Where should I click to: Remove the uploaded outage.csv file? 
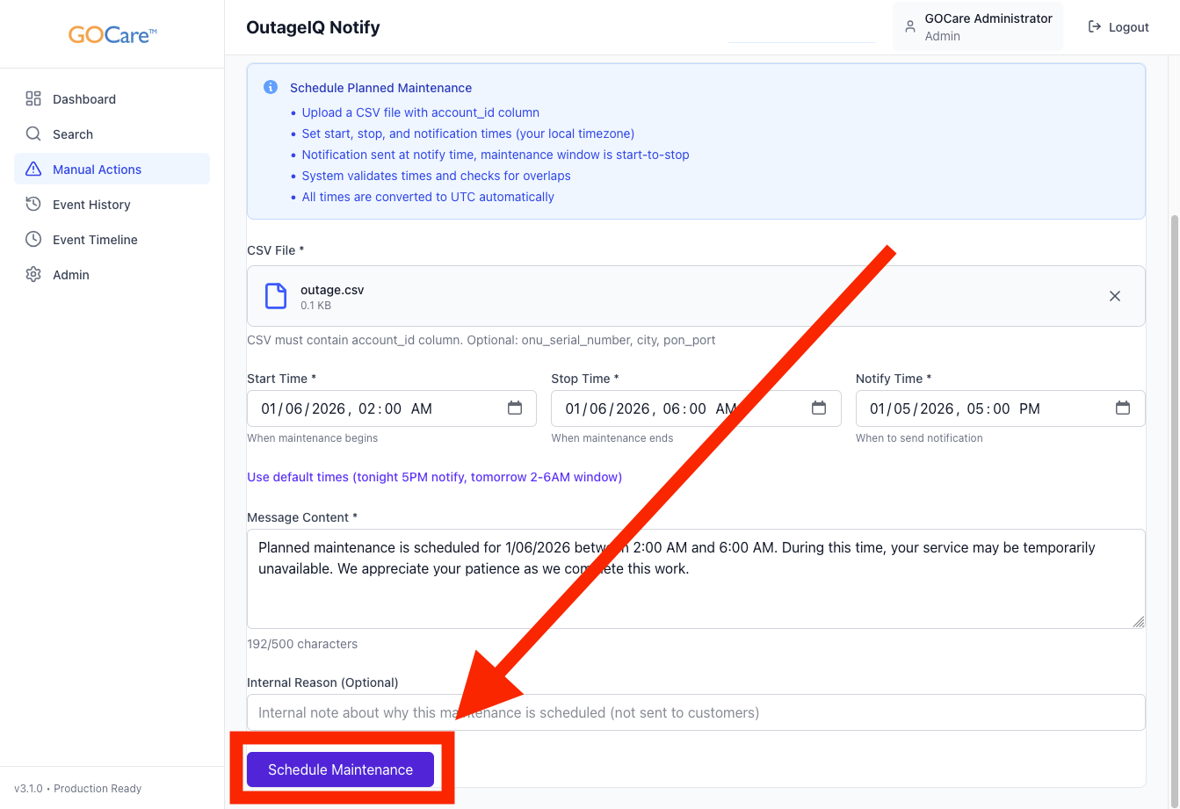click(1114, 296)
